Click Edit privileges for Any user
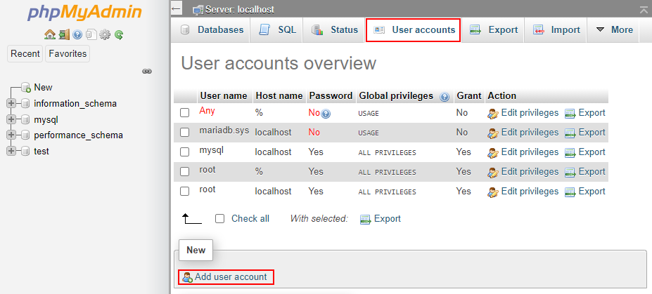652x294 pixels. click(523, 113)
